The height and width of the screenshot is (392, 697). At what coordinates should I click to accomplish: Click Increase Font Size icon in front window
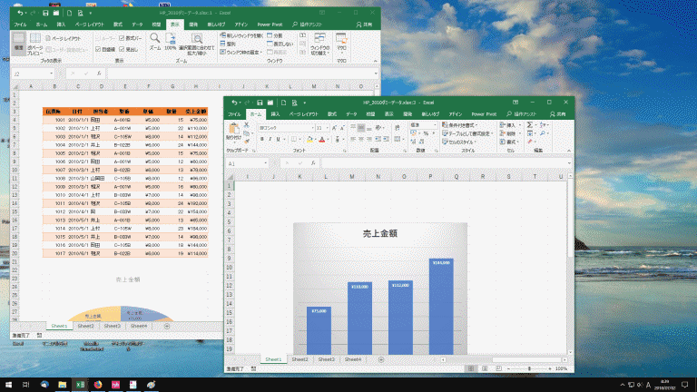pyautogui.click(x=334, y=128)
